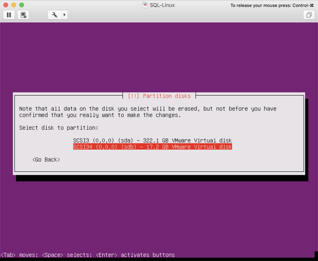Select SCSI34 (sdb) 17.2 GB disk
Screen dimensions: 318x261
pos(152,147)
